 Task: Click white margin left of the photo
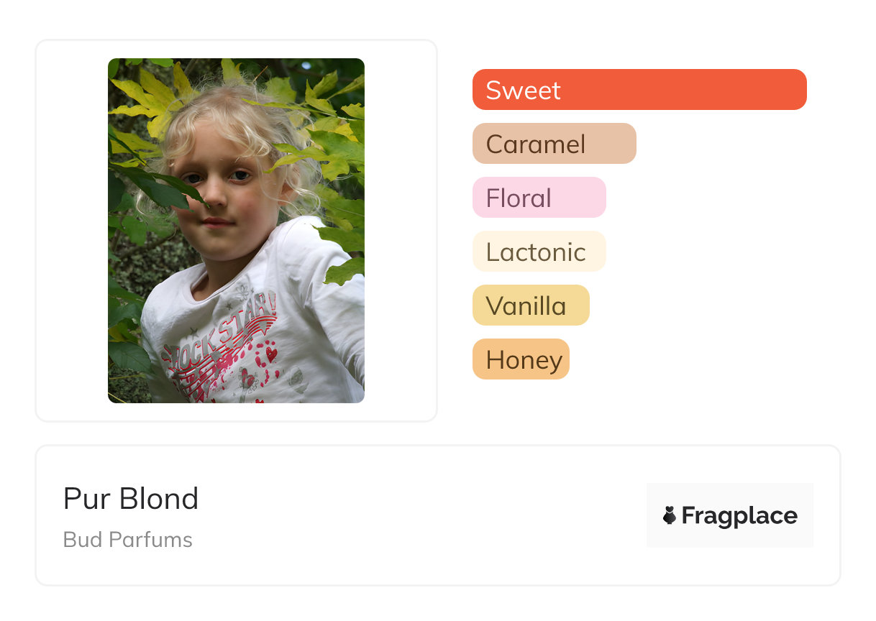(x=72, y=230)
